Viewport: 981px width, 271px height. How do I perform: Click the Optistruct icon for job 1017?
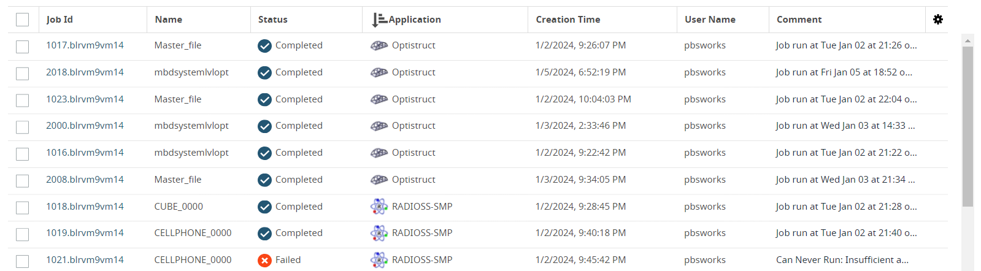[379, 45]
